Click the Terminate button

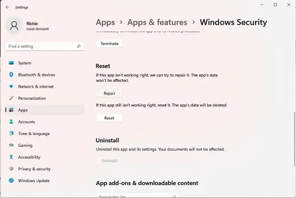[x=110, y=44]
